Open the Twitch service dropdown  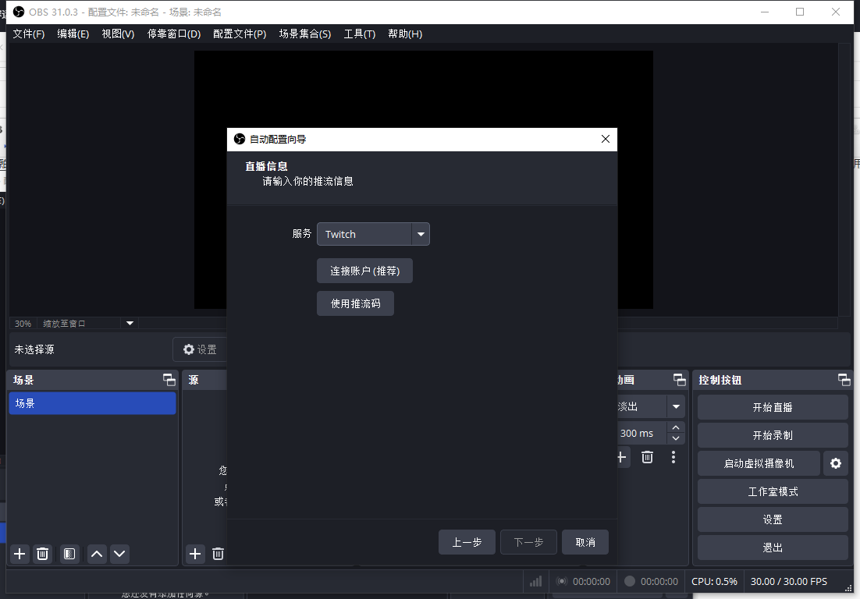[x=420, y=234]
